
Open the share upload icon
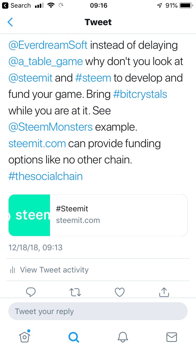click(164, 292)
